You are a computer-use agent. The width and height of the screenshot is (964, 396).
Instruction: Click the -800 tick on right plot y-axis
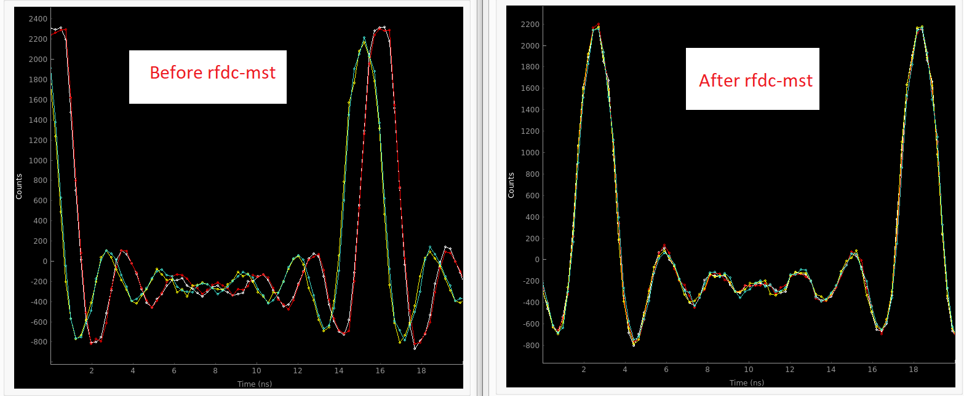(x=530, y=345)
